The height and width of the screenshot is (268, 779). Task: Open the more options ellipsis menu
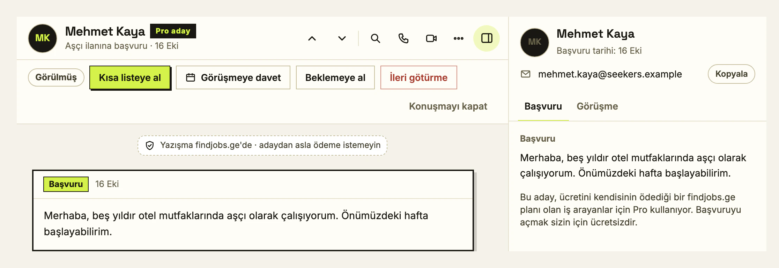[x=459, y=38]
